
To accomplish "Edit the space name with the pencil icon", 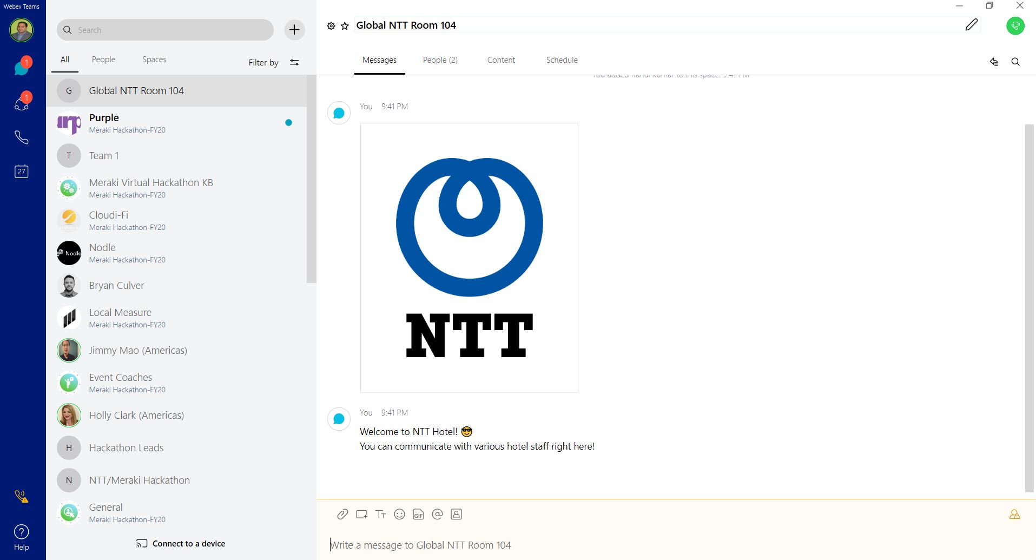I will point(972,25).
